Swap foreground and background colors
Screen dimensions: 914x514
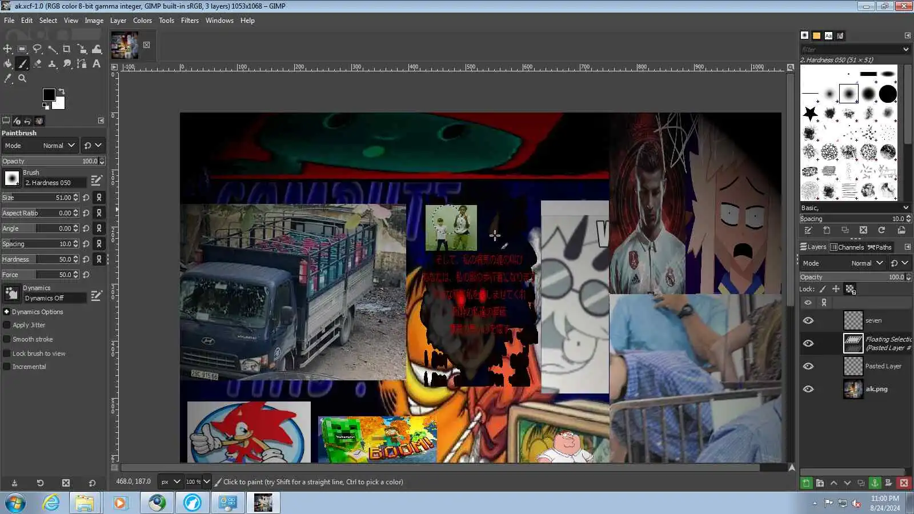(x=62, y=91)
